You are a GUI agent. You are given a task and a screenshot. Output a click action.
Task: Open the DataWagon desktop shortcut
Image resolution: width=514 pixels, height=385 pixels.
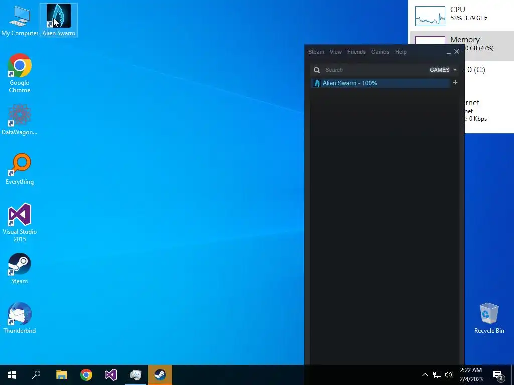[x=20, y=119]
